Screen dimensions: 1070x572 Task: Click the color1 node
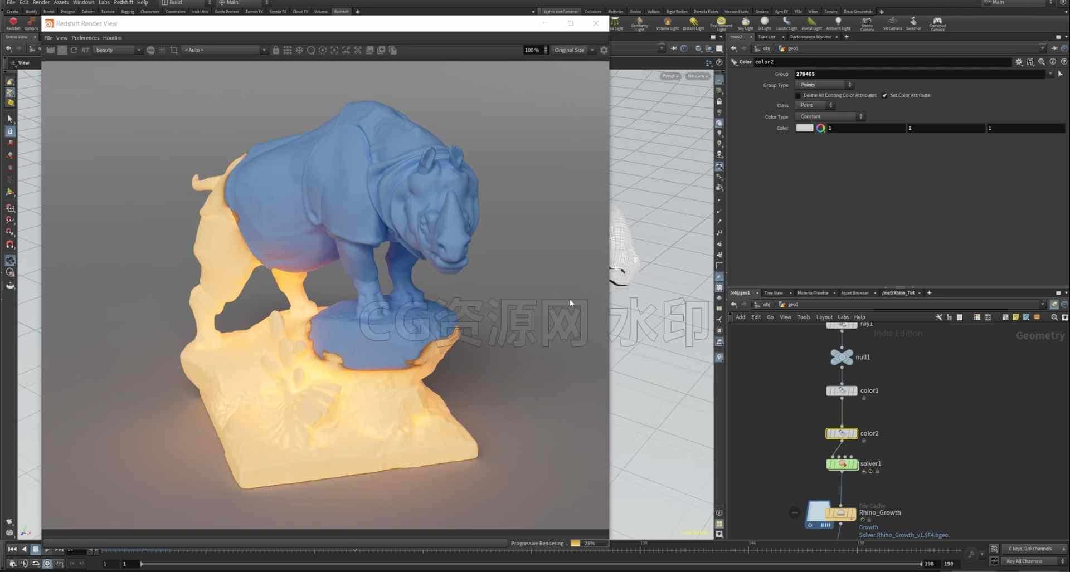coord(842,391)
